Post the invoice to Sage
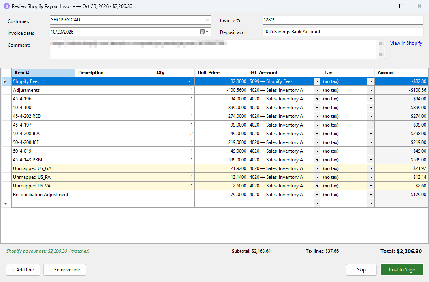This screenshot has width=429, height=282. coord(402,270)
